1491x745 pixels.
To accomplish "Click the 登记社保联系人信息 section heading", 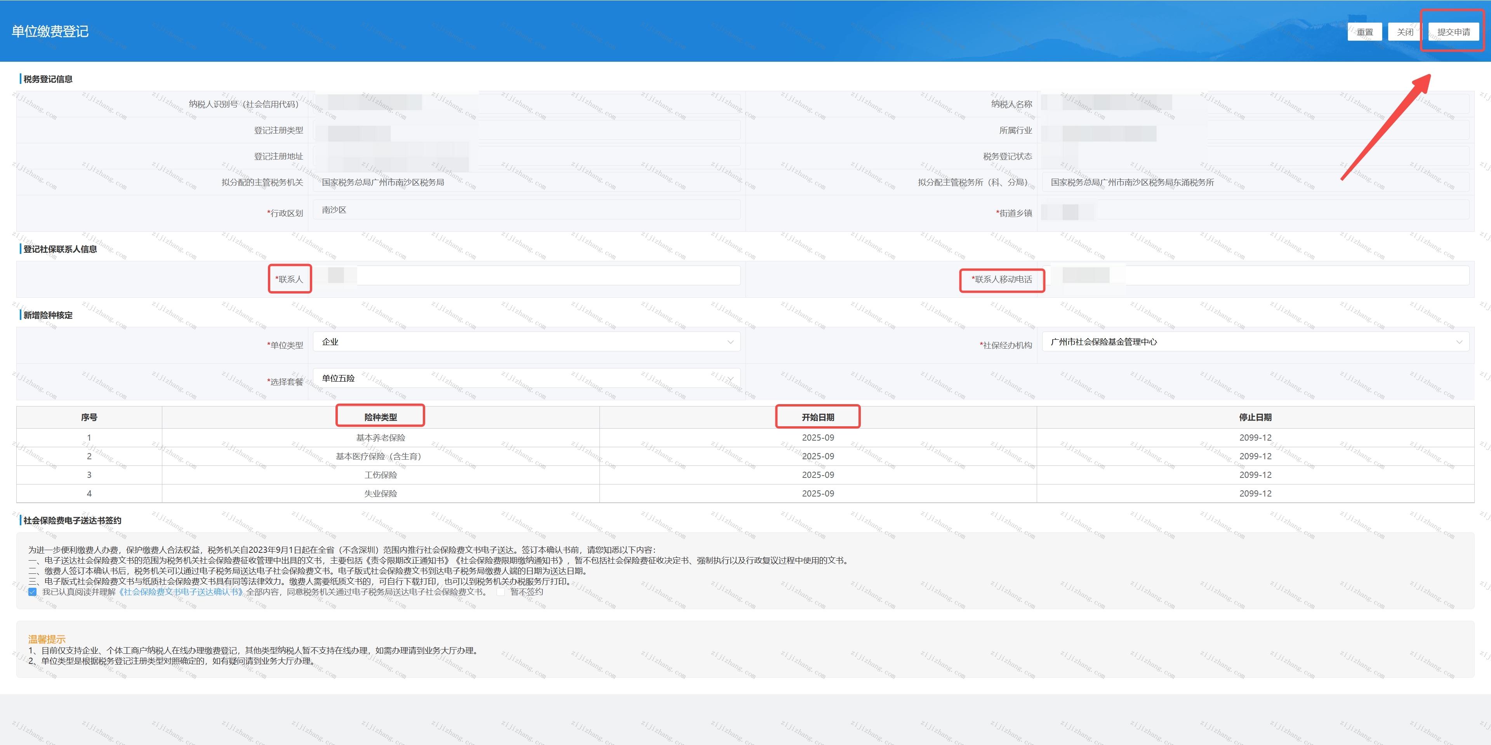I will tap(60, 249).
